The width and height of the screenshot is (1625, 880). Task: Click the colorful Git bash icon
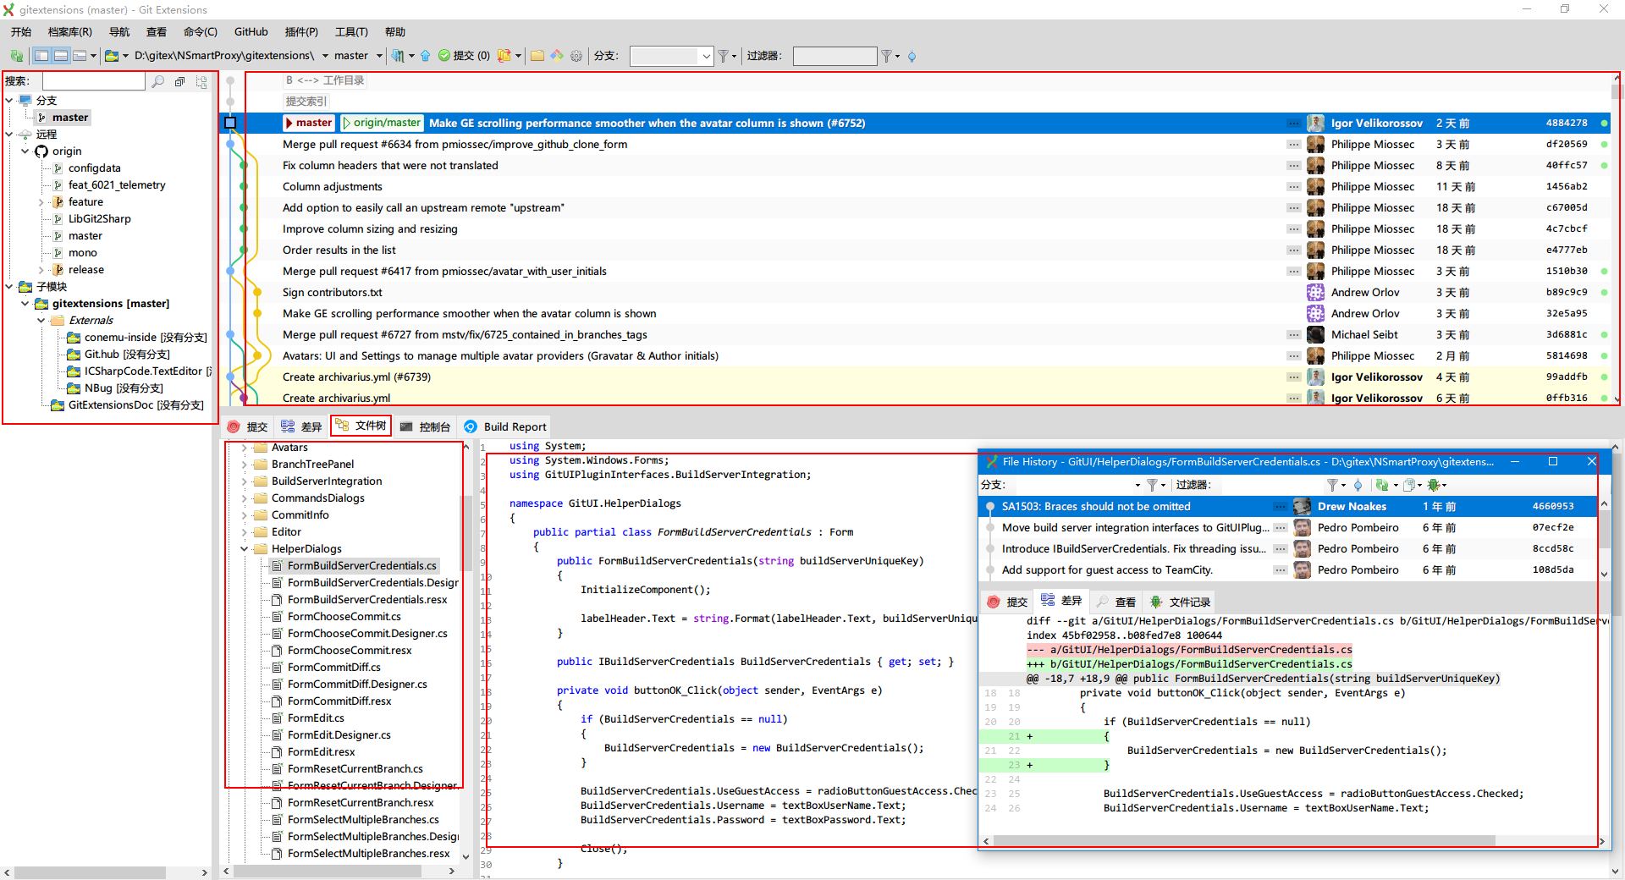click(x=556, y=56)
